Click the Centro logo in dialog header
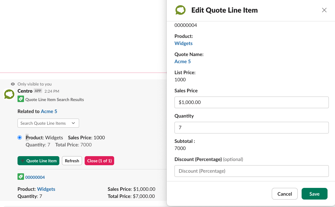This screenshot has height=207, width=335. pyautogui.click(x=180, y=10)
